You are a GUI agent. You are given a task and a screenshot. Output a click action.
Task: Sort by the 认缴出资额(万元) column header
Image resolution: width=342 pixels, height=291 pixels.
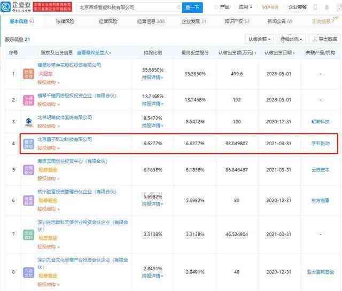point(237,53)
